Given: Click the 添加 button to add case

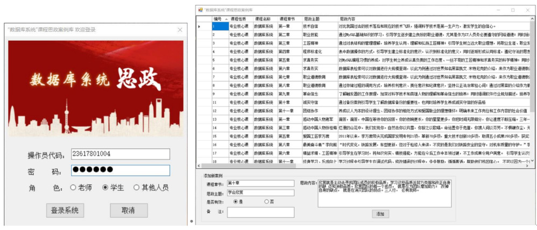Looking at the screenshot, I should [380, 214].
